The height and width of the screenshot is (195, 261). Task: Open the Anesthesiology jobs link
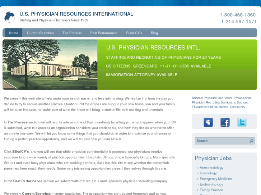coord(211,167)
